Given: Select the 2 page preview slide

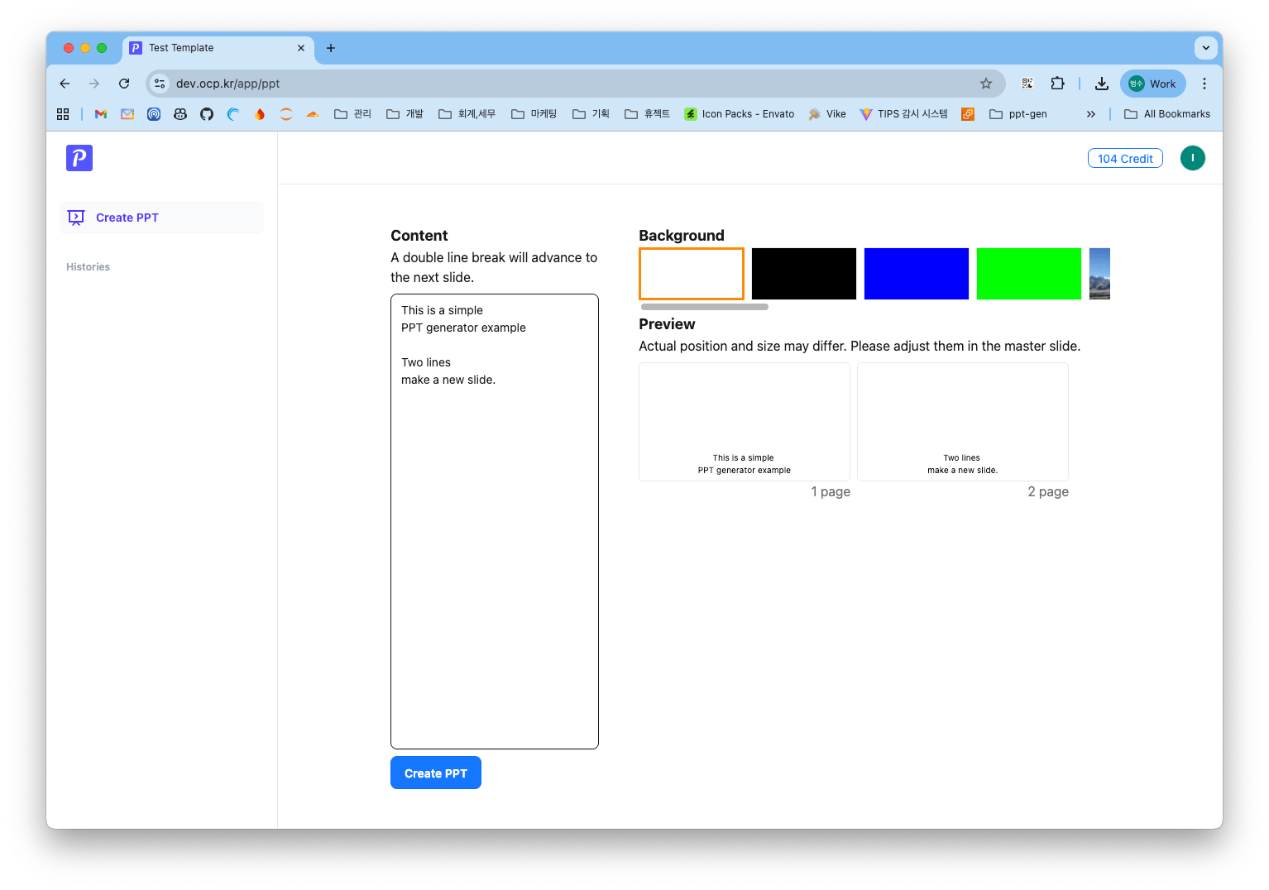Looking at the screenshot, I should pos(962,422).
